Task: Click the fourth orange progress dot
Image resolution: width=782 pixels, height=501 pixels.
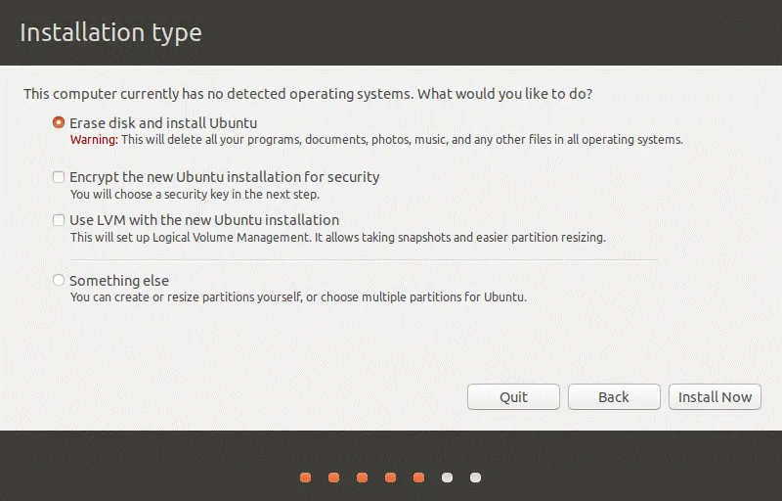Action: pos(390,478)
